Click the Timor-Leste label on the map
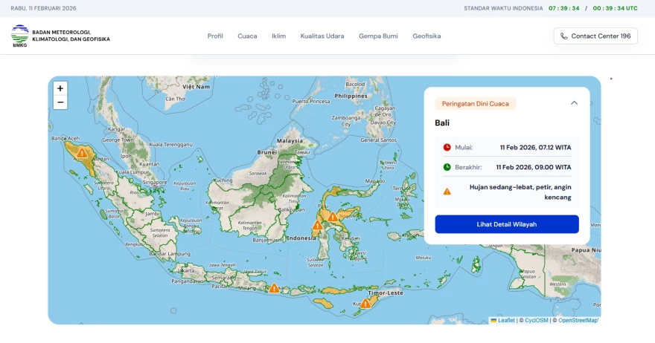655x343 pixels. click(386, 293)
